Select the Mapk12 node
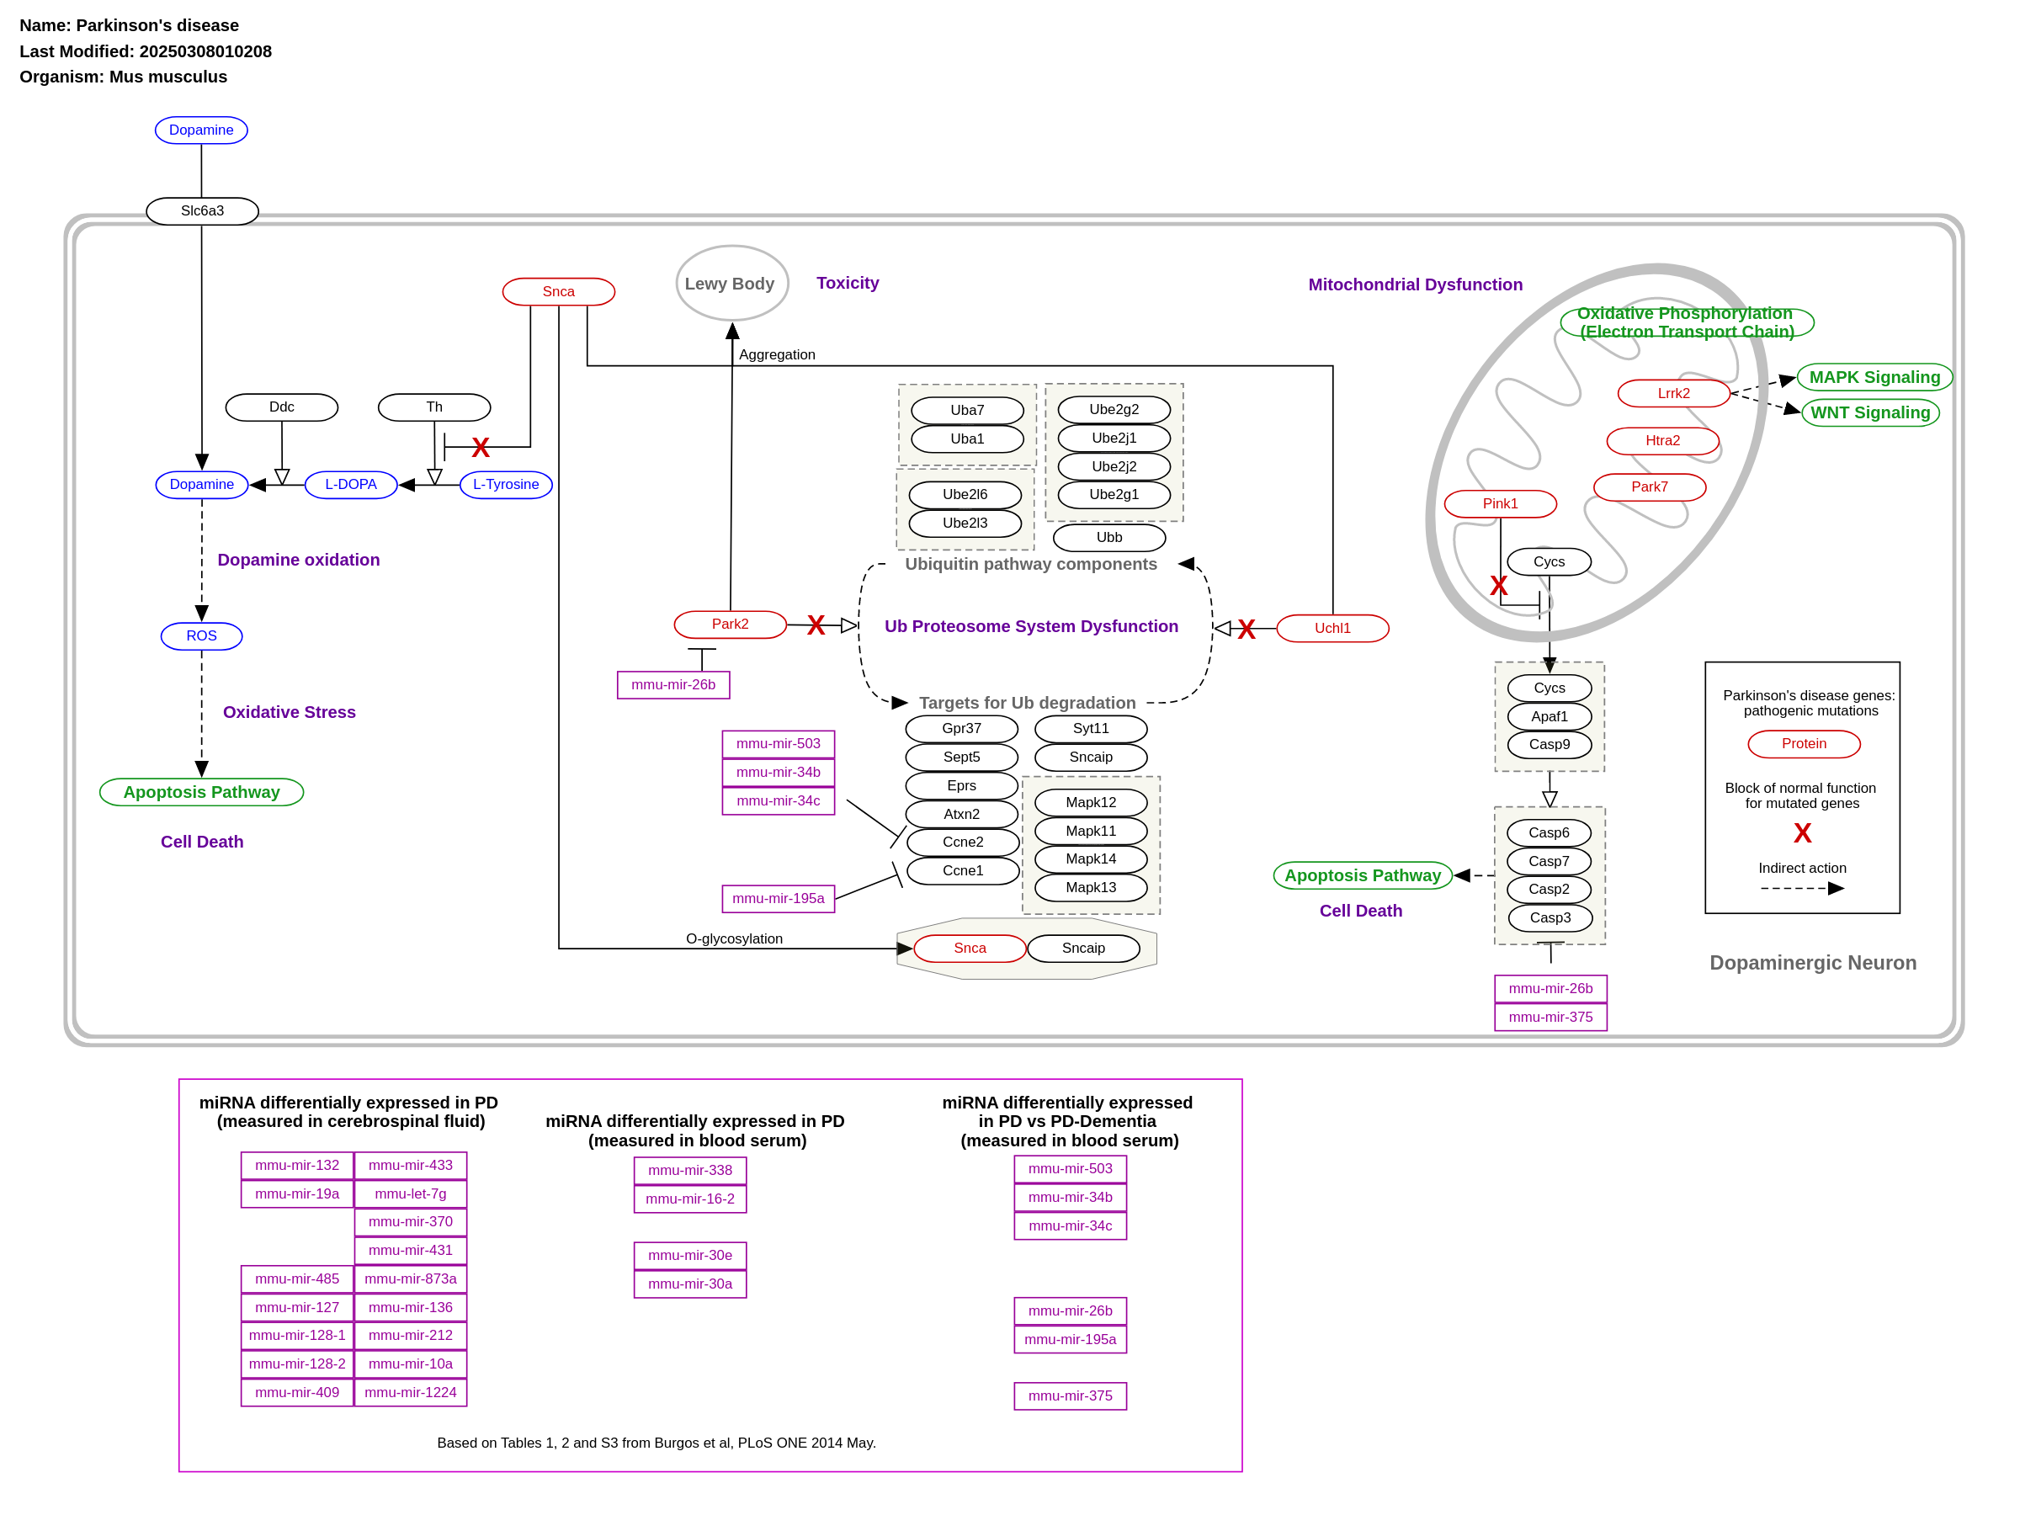Image resolution: width=2020 pixels, height=1515 pixels. pos(1092,803)
